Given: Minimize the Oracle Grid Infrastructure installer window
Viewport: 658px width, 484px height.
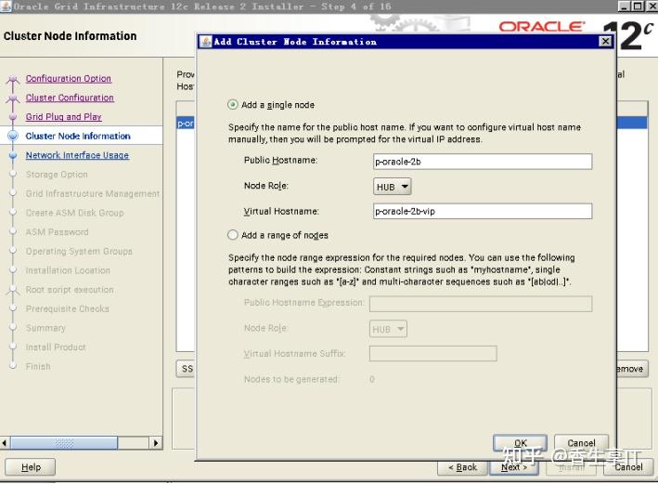Looking at the screenshot, I should pyautogui.click(x=625, y=6).
